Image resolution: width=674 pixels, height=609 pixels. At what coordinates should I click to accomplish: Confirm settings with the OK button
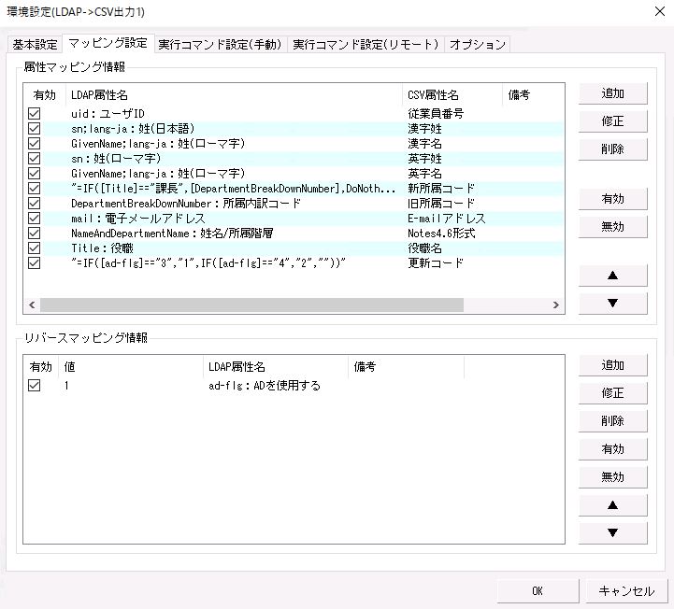point(537,590)
